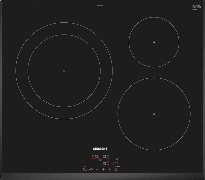Viewport: 205px width, 180px height.
Task: Tap the red '8' power level display
Action: 93,157
